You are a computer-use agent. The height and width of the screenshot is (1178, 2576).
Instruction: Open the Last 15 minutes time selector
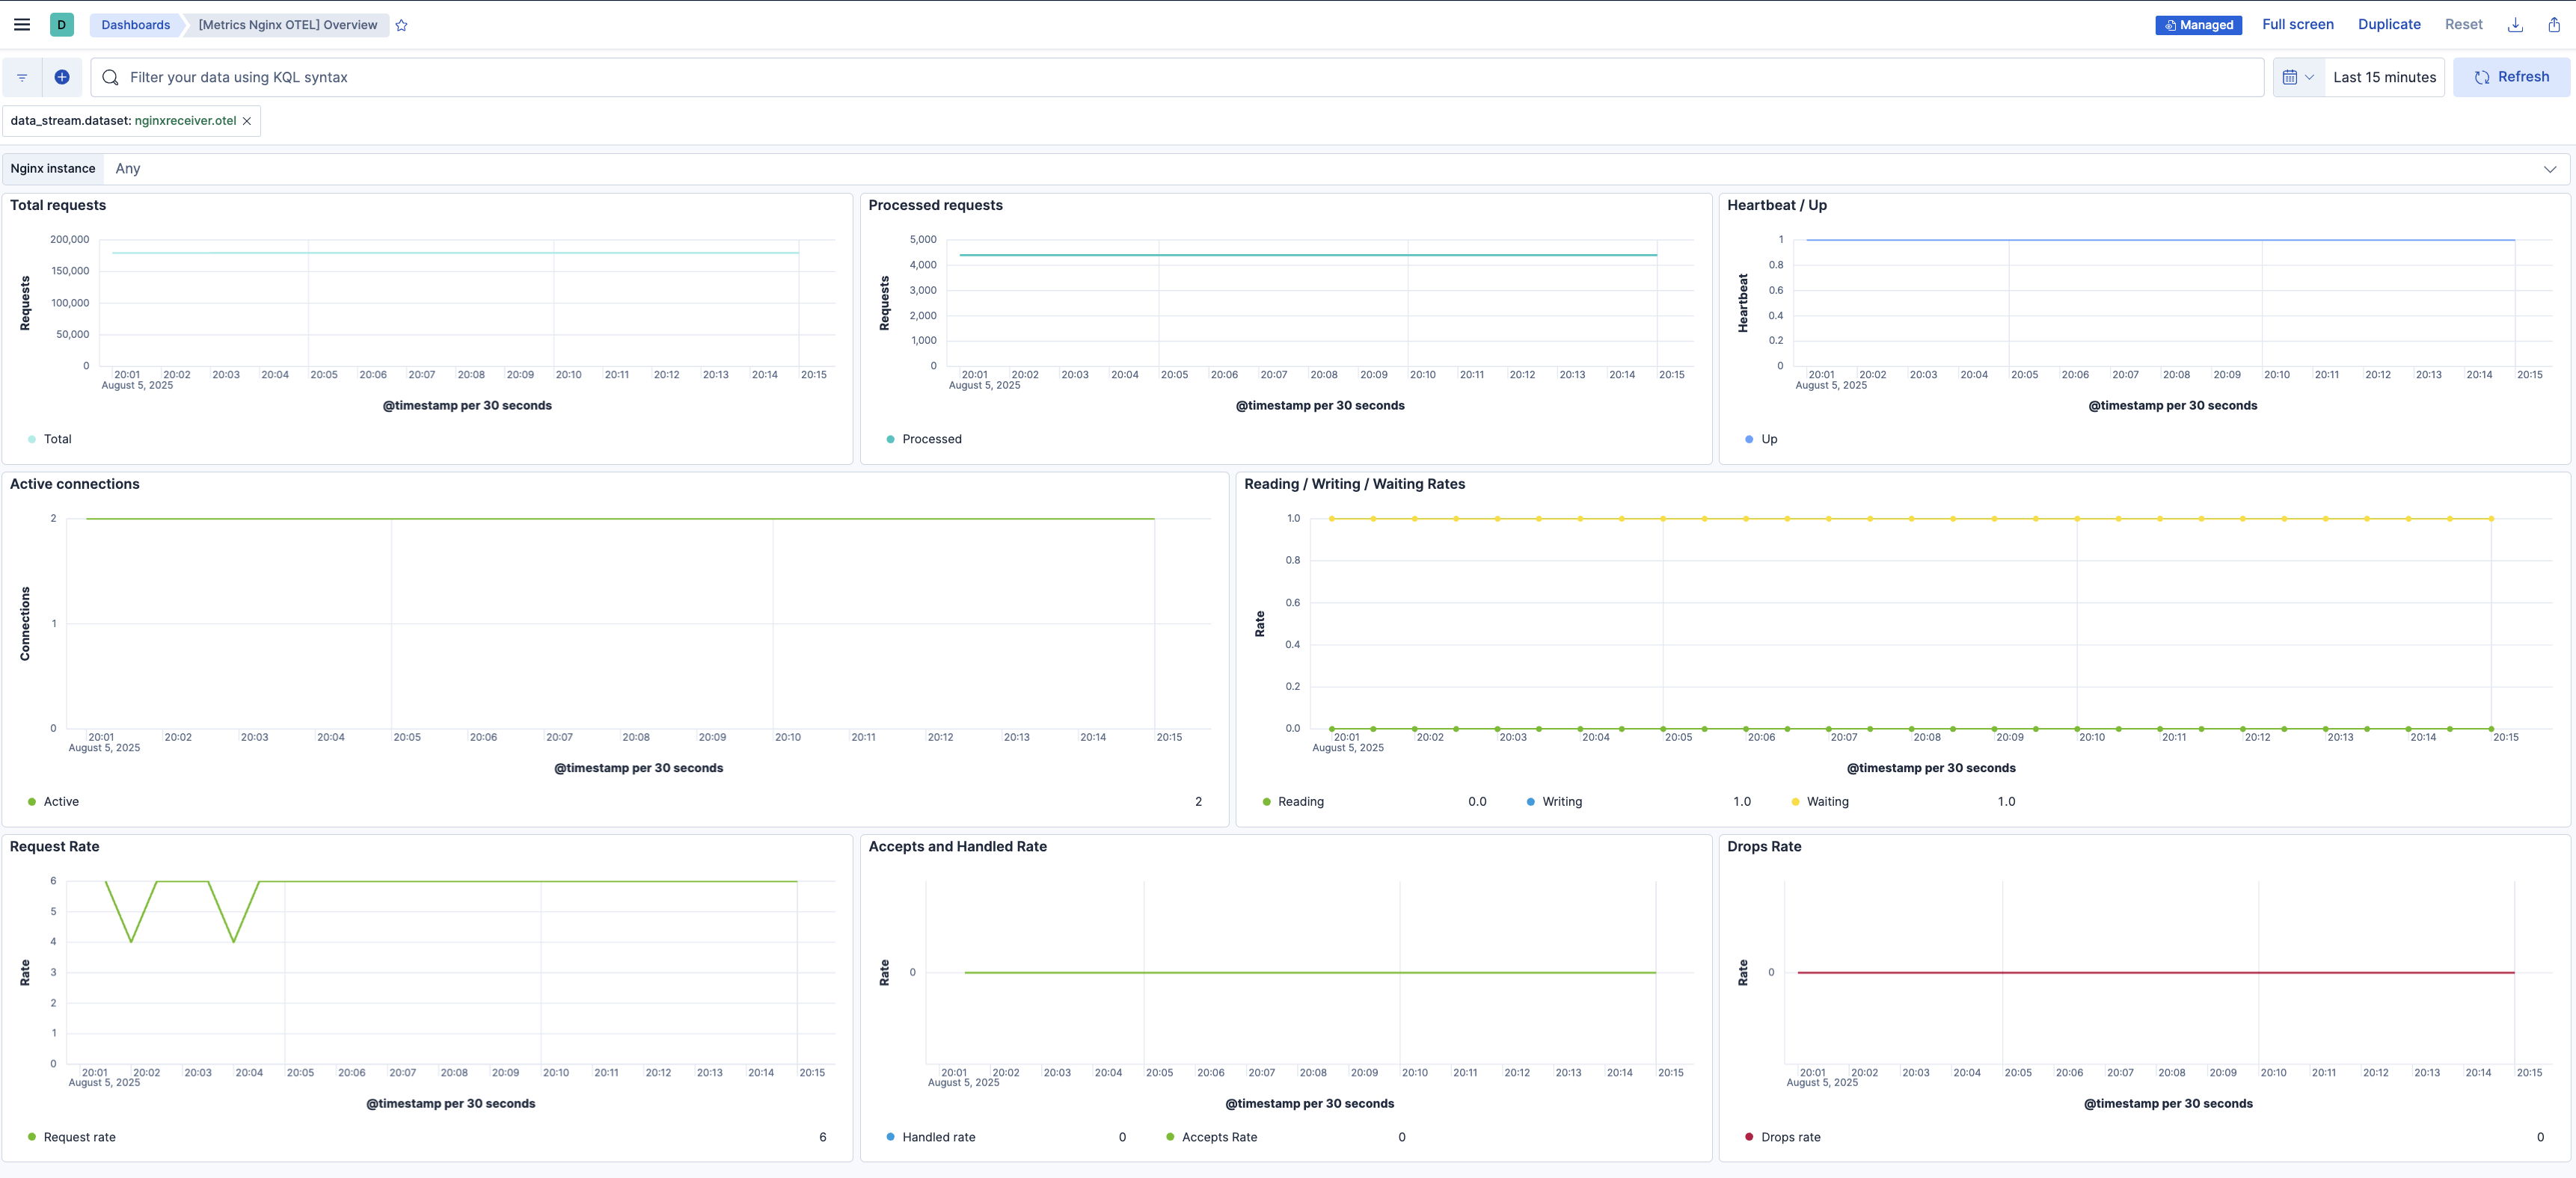(2384, 76)
